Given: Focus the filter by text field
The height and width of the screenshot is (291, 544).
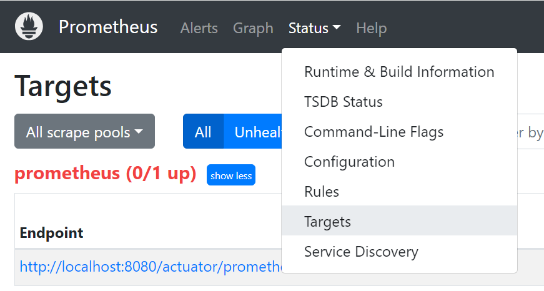Looking at the screenshot, I should tap(530, 131).
